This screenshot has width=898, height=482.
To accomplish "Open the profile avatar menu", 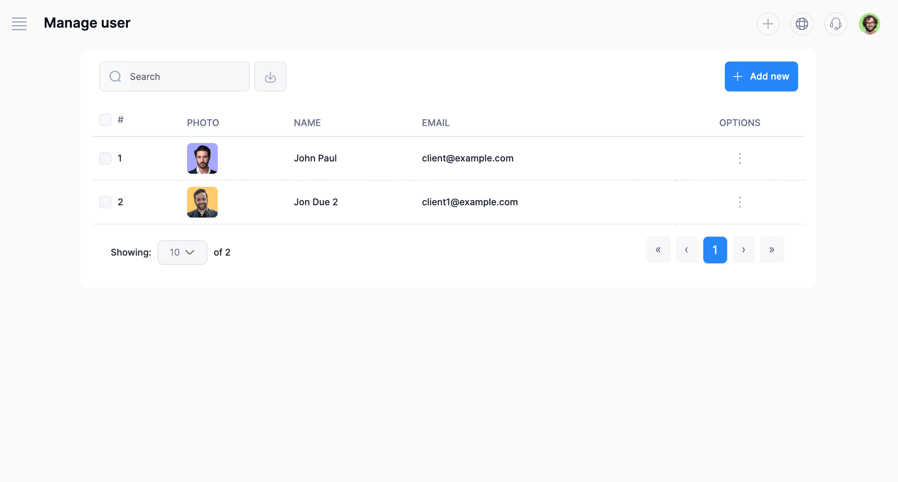I will (869, 24).
